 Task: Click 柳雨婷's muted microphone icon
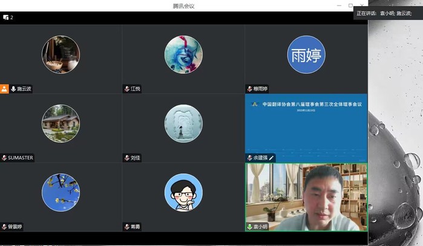click(x=249, y=89)
